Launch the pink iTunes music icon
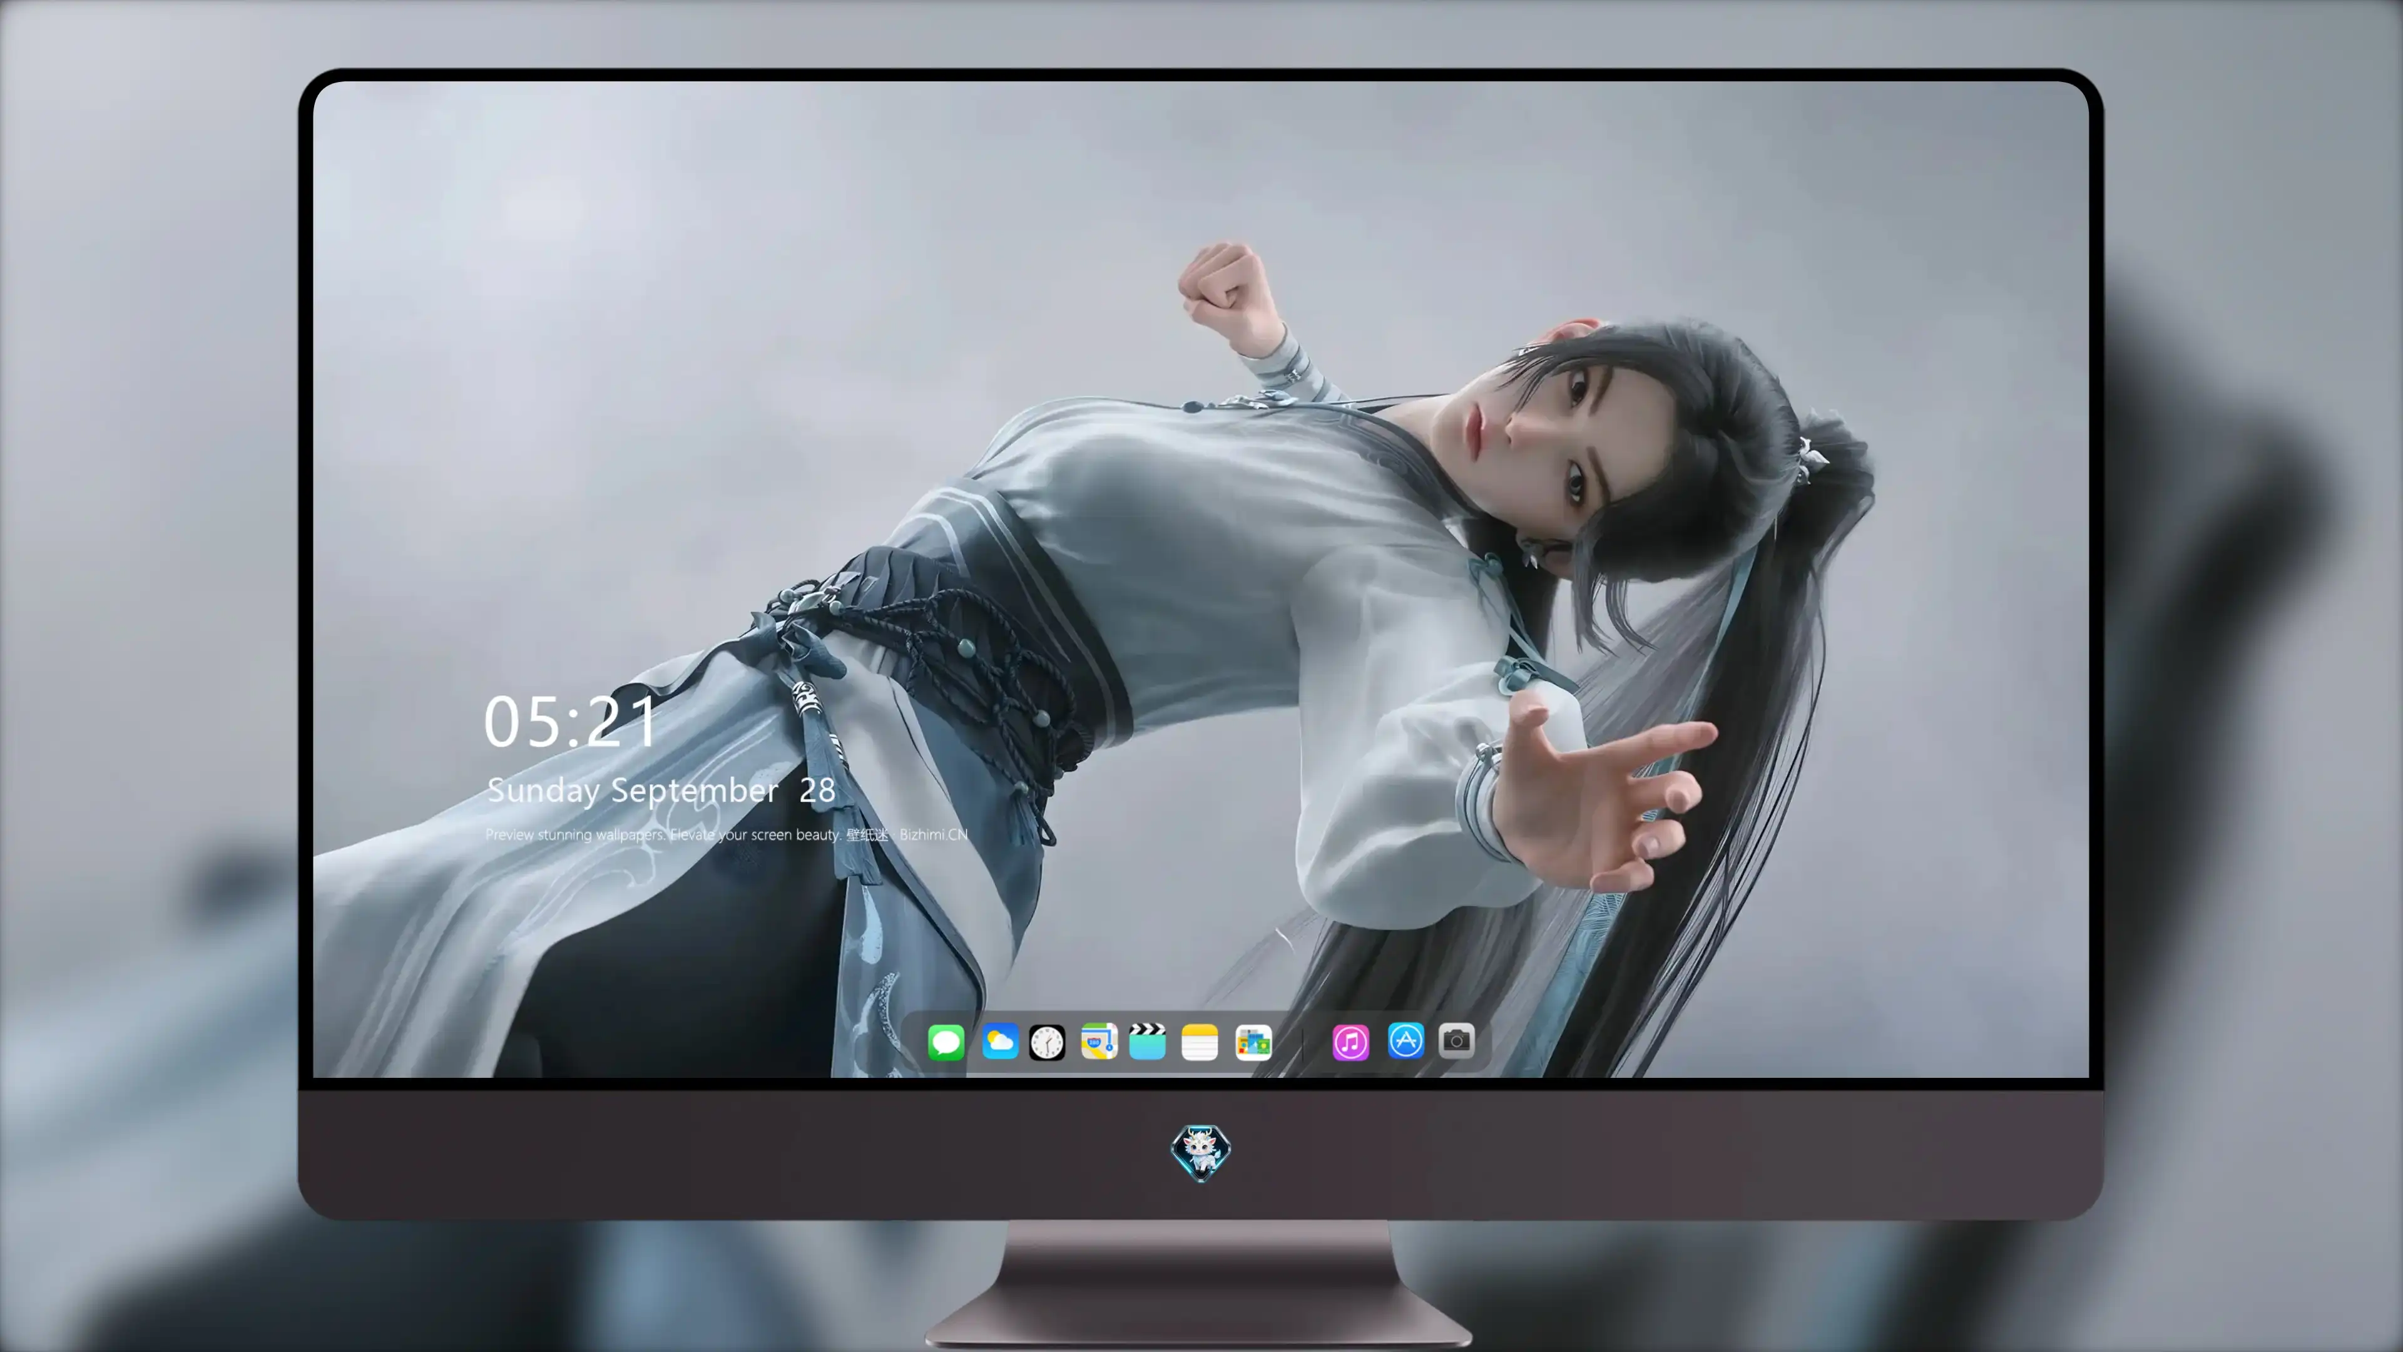This screenshot has width=2403, height=1352. pos(1351,1042)
